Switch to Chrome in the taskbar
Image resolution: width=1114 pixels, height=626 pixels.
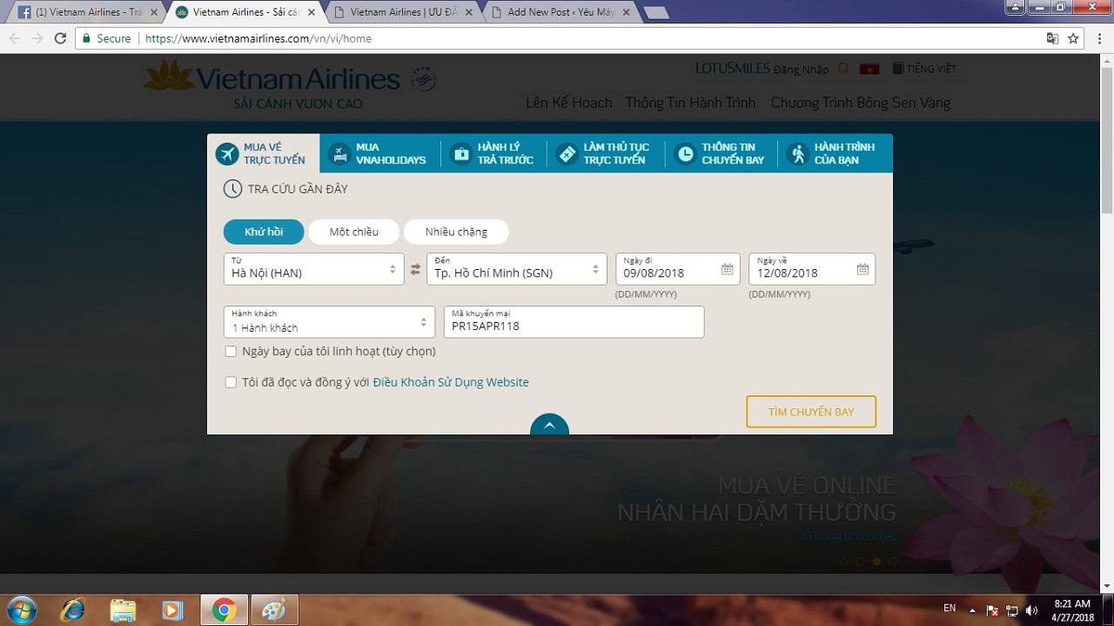[x=224, y=609]
